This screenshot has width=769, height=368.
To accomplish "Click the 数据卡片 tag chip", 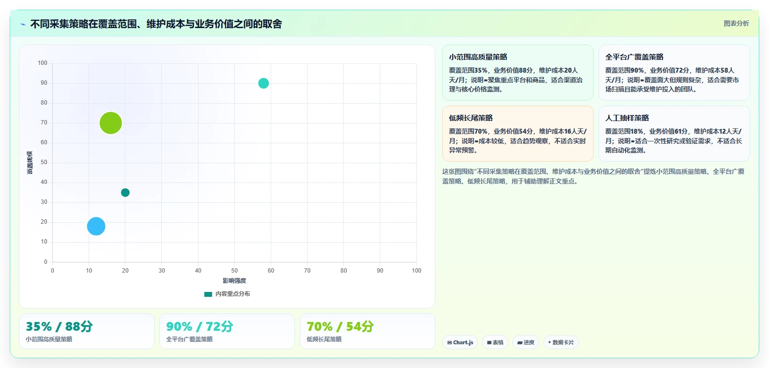I will pyautogui.click(x=561, y=342).
